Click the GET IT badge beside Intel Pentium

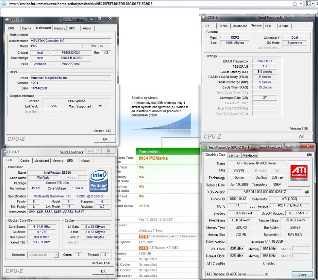tap(143, 236)
